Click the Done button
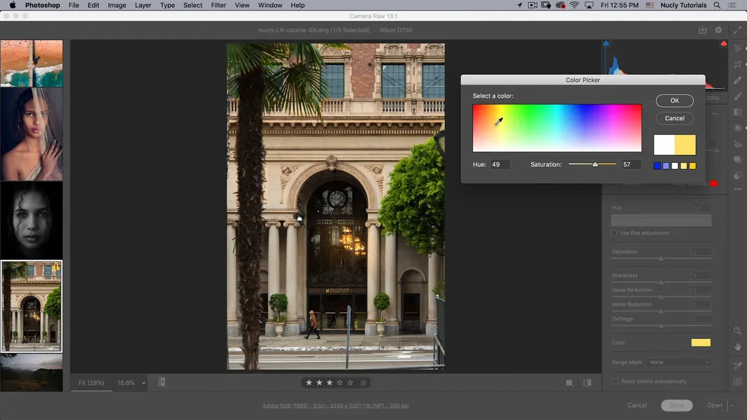Image resolution: width=747 pixels, height=420 pixels. [x=676, y=405]
